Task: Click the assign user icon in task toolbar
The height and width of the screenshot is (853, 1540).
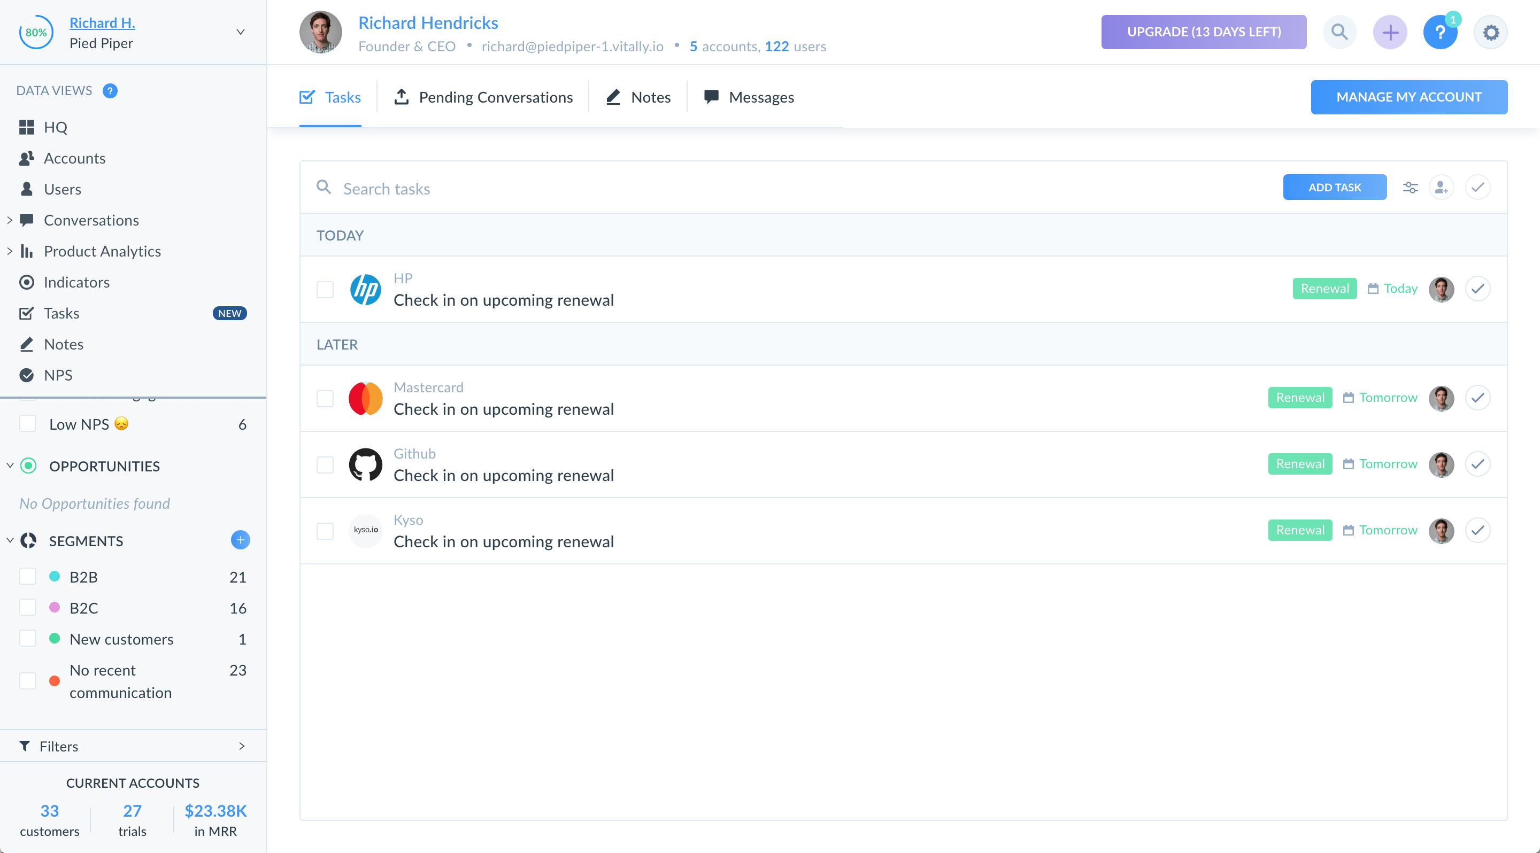Action: [x=1442, y=188]
